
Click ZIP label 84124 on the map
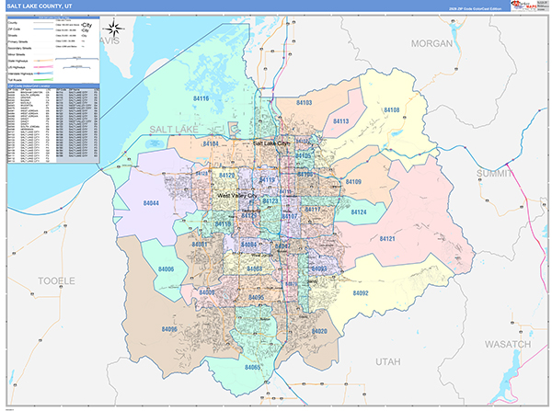(x=359, y=212)
